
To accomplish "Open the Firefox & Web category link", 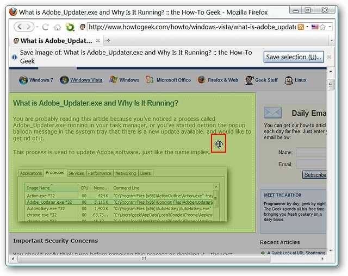I will coord(223,80).
